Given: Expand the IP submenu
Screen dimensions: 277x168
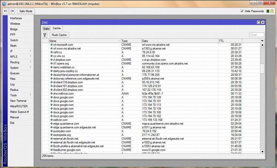Looking at the screenshot, I should click(21, 51).
